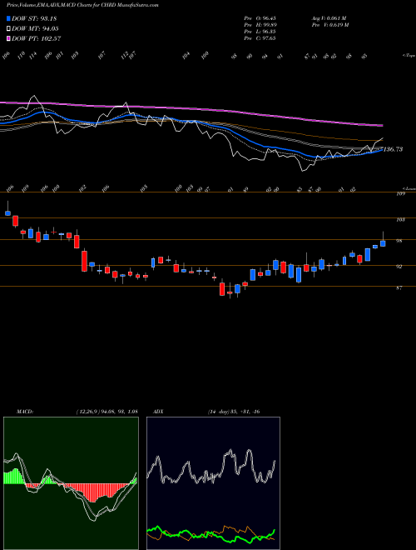Click inside the green MACD histogram chart
Screen dimensions: 416x550
[71, 483]
